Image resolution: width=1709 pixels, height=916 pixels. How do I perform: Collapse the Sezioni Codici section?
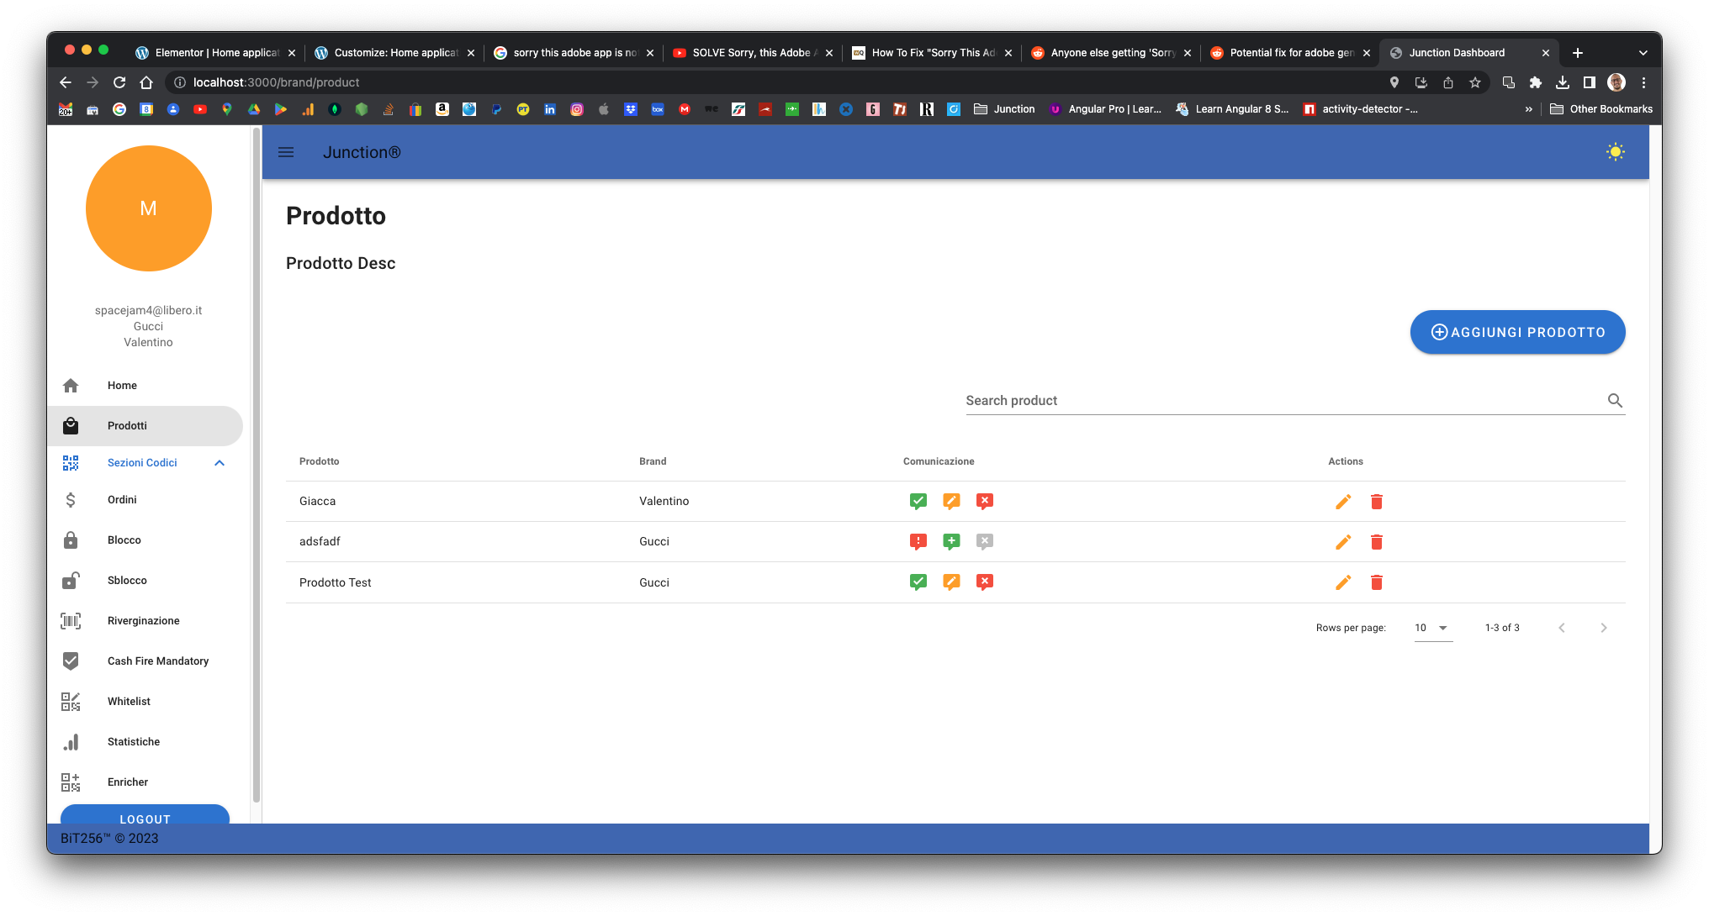click(x=220, y=463)
